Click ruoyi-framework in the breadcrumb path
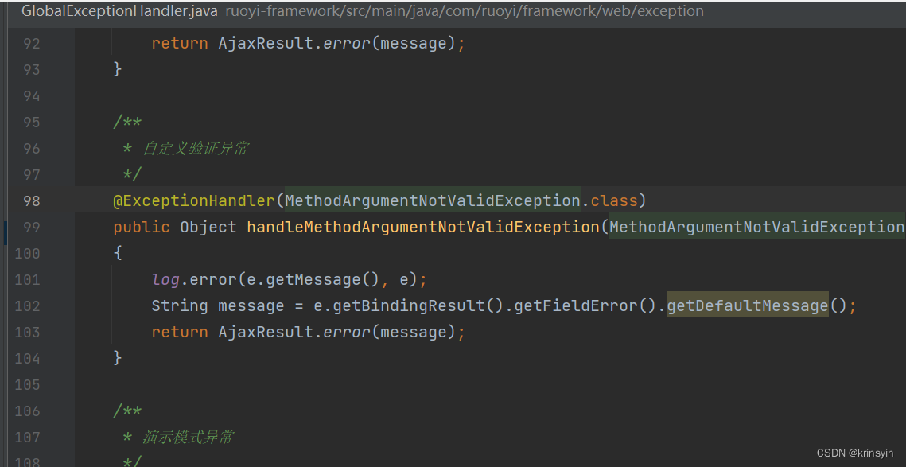This screenshot has width=906, height=467. 282,10
